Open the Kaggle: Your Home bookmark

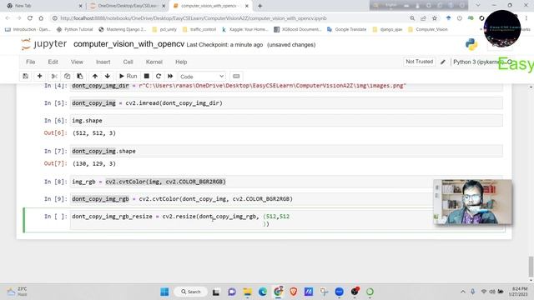coord(244,30)
